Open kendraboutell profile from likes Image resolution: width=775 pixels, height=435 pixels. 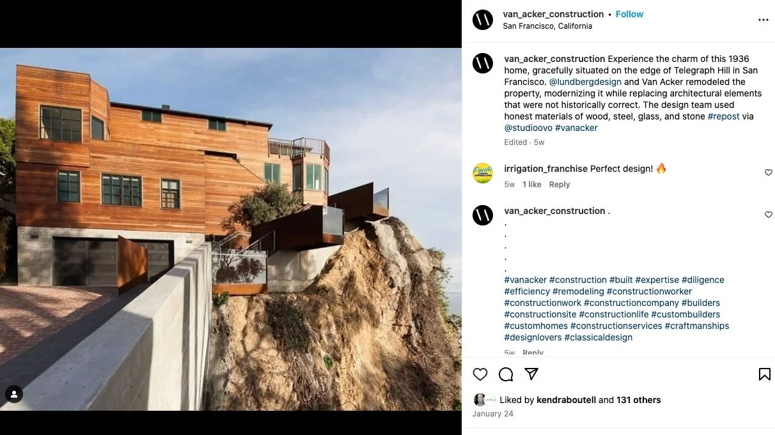coord(566,400)
